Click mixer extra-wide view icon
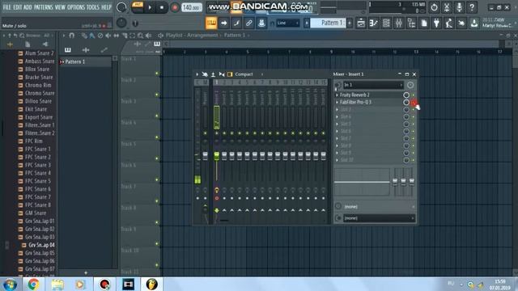Screen dimensions: 518x291 point(222,74)
